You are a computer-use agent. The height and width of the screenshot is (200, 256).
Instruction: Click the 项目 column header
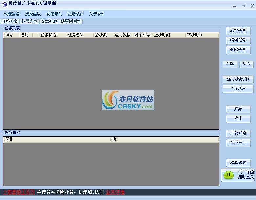57,139
